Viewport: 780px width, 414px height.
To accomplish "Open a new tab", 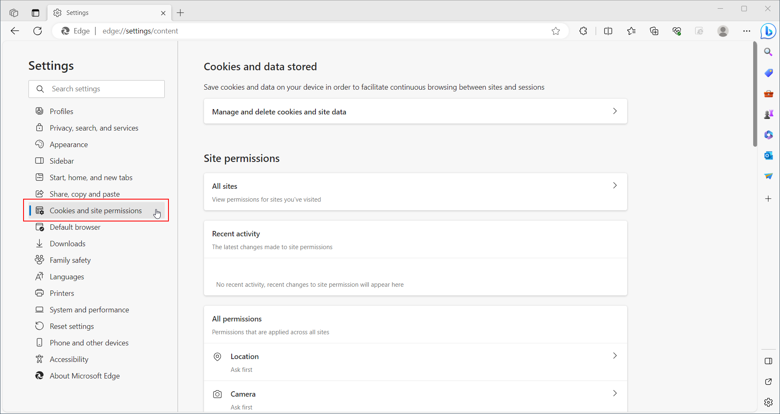I will [180, 13].
